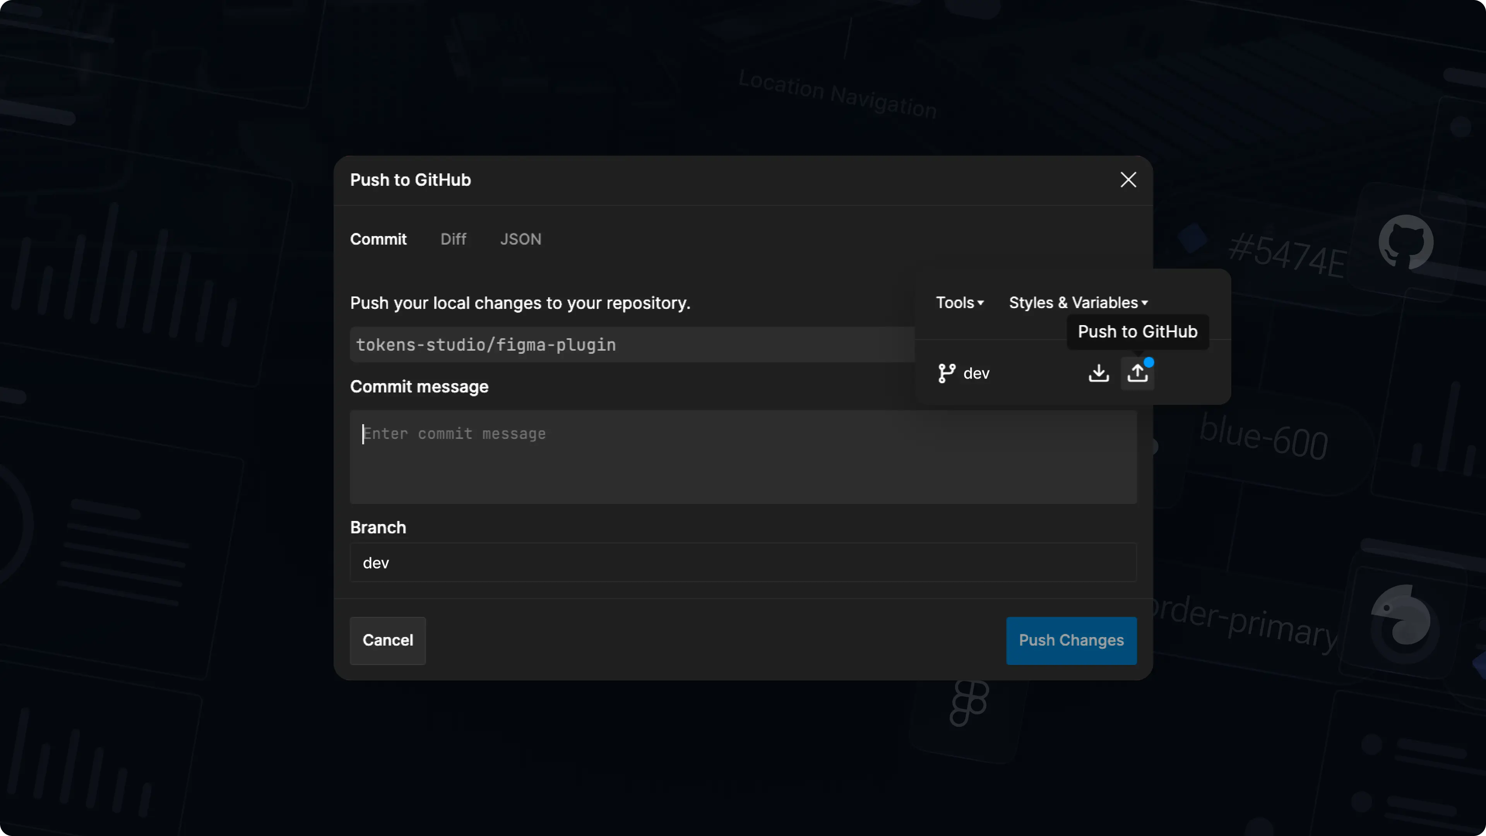Viewport: 1486px width, 836px height.
Task: Click the push to GitHub upload icon
Action: (x=1137, y=373)
